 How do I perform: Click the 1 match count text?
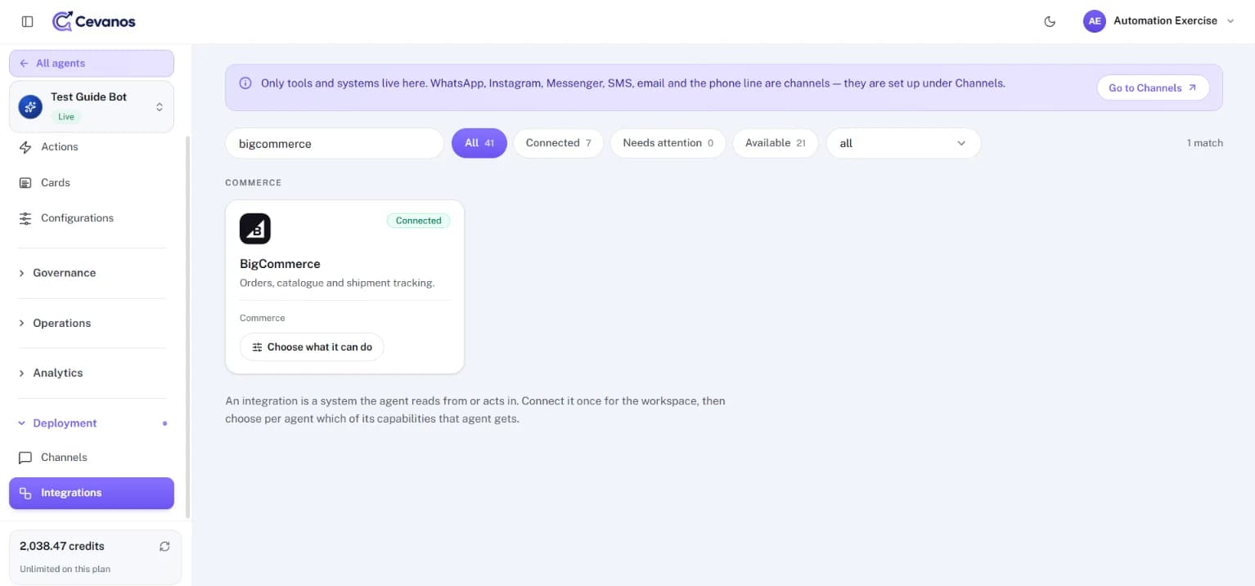pos(1204,143)
